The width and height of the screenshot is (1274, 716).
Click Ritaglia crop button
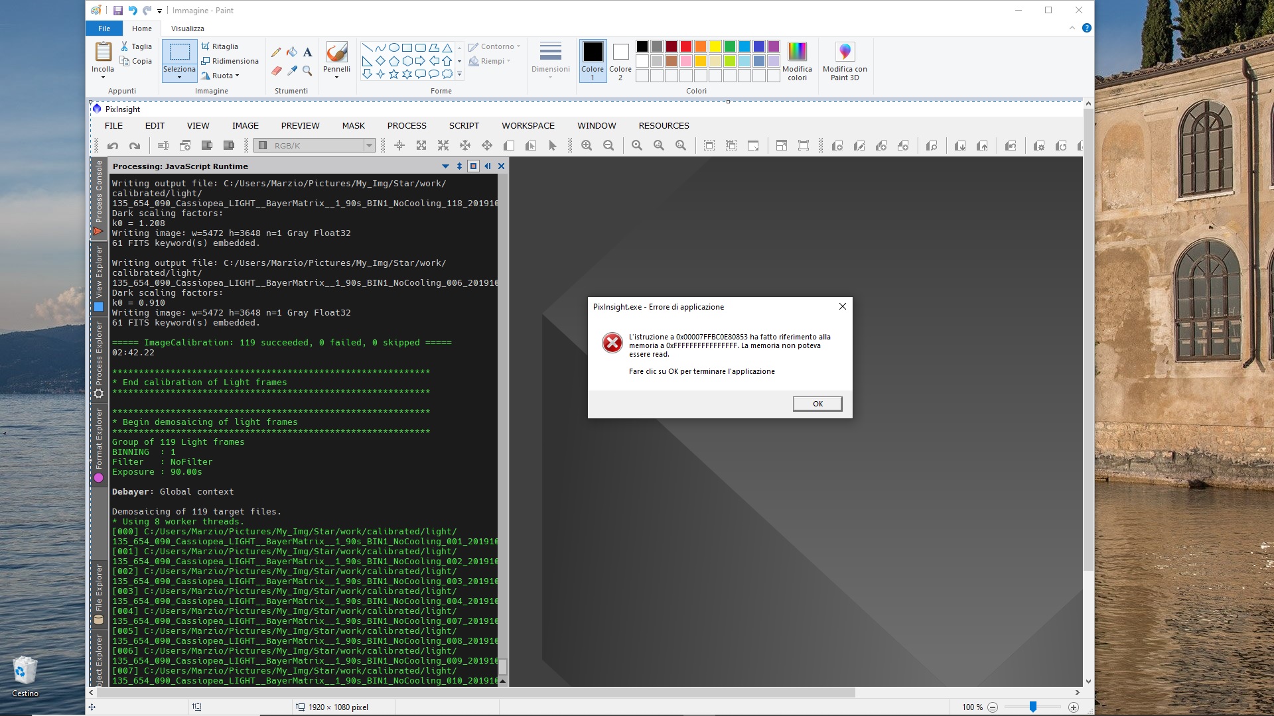pyautogui.click(x=220, y=46)
